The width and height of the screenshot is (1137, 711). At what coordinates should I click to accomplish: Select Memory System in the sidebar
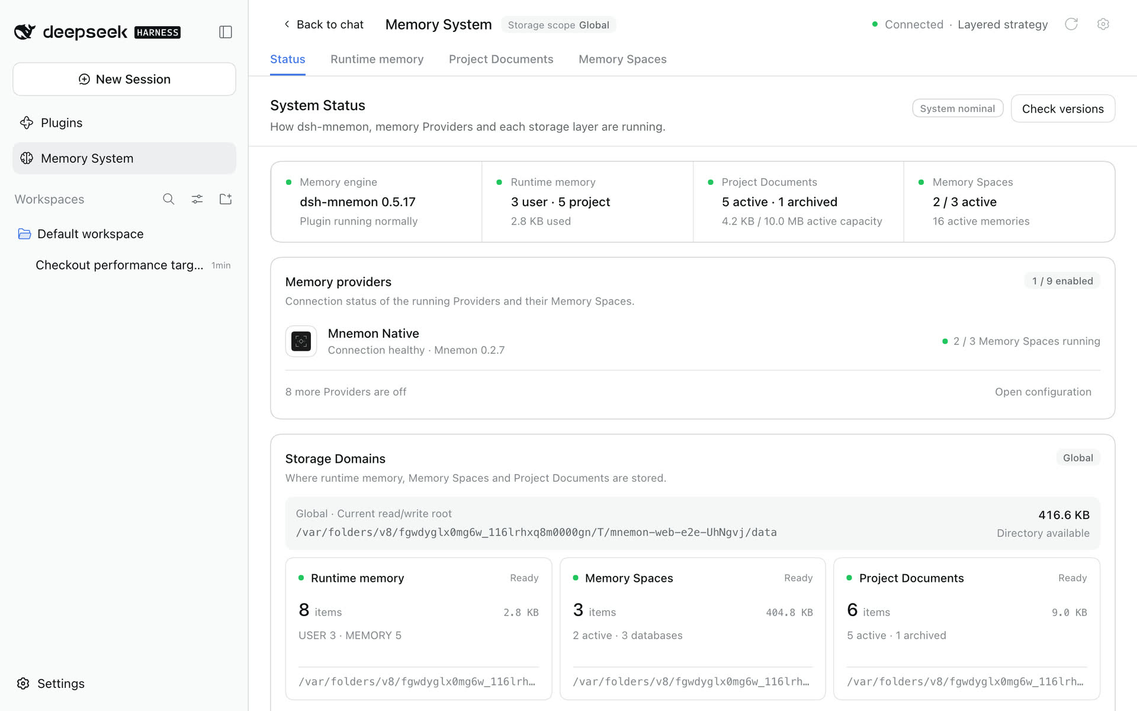[124, 158]
